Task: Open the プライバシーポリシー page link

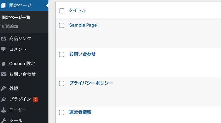Action: (x=91, y=83)
